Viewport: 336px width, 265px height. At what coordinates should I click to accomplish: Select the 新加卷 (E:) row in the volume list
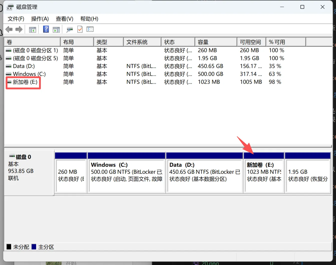tap(168, 82)
